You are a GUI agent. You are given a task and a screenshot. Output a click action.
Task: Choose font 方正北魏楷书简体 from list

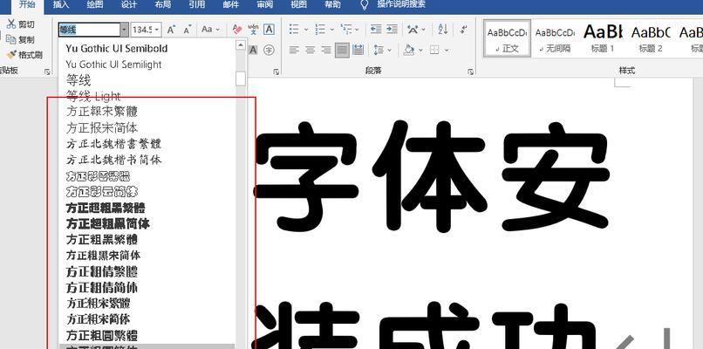[x=147, y=160]
